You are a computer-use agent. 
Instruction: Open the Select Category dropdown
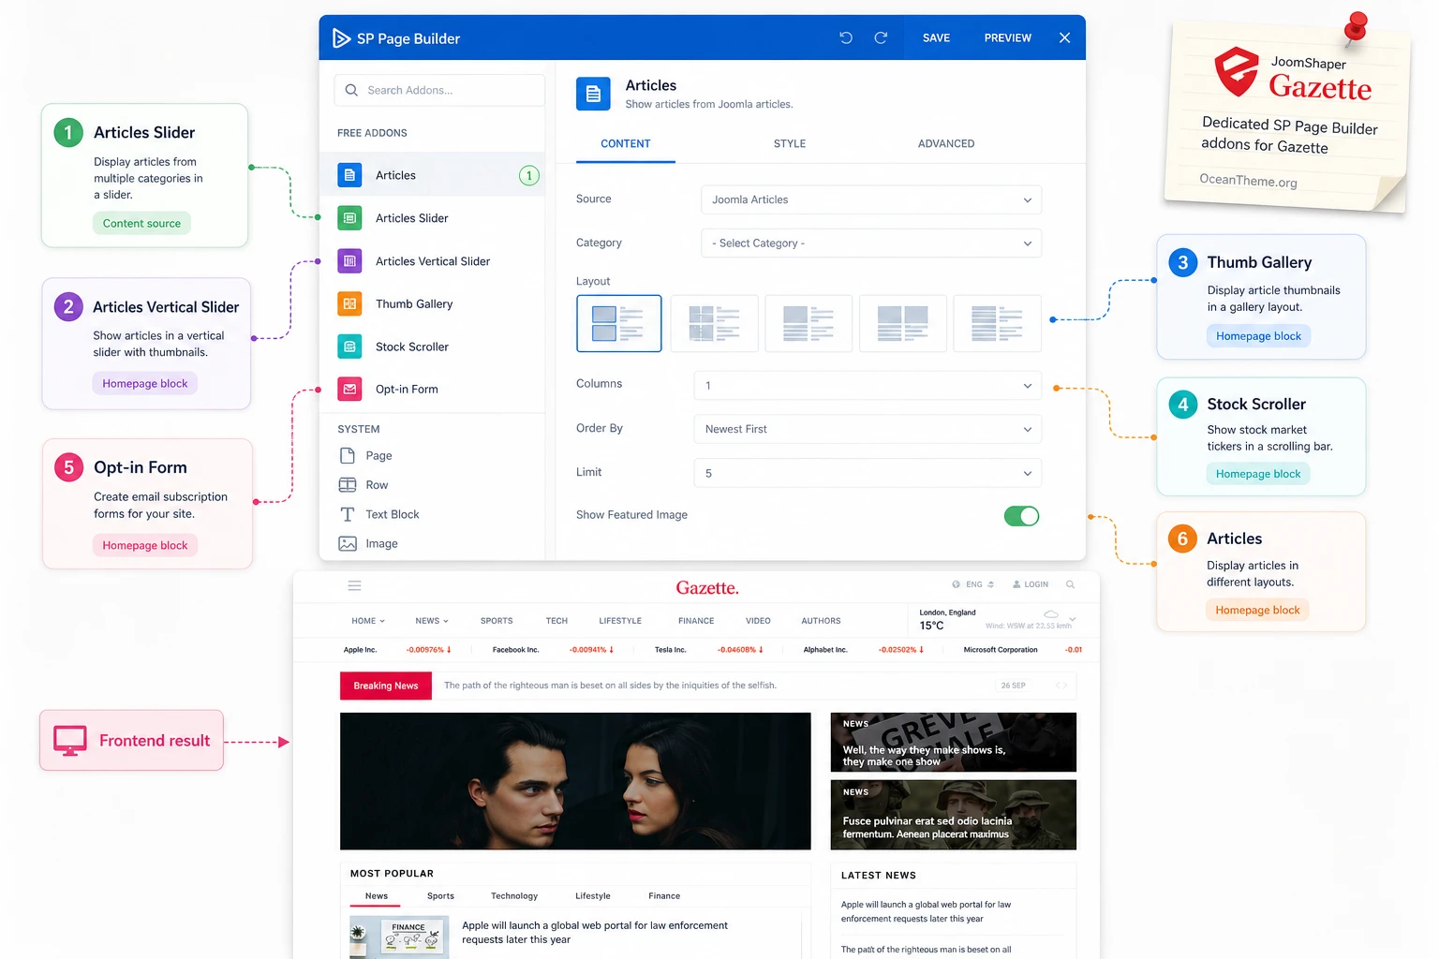point(871,243)
